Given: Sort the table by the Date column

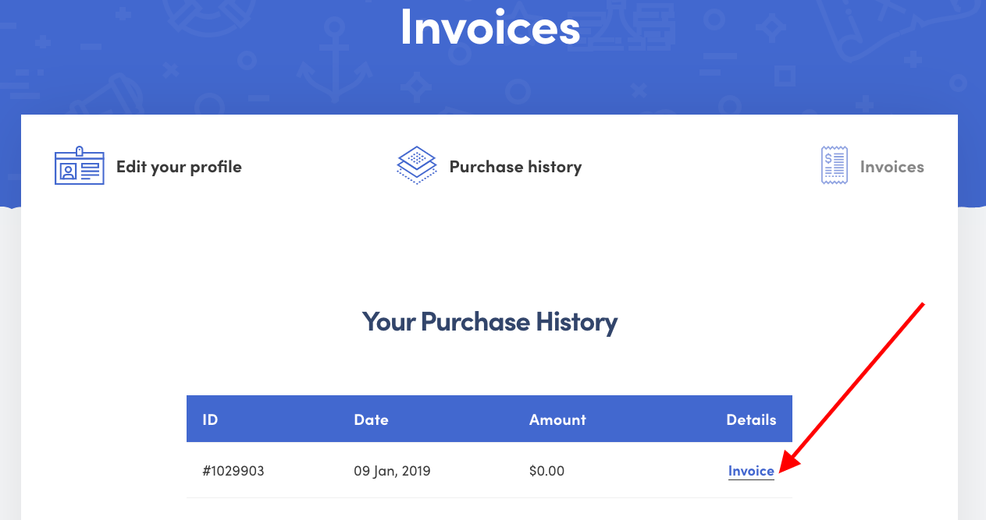Looking at the screenshot, I should click(372, 419).
